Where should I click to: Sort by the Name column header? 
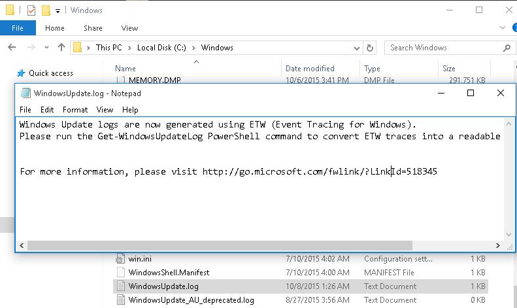125,69
